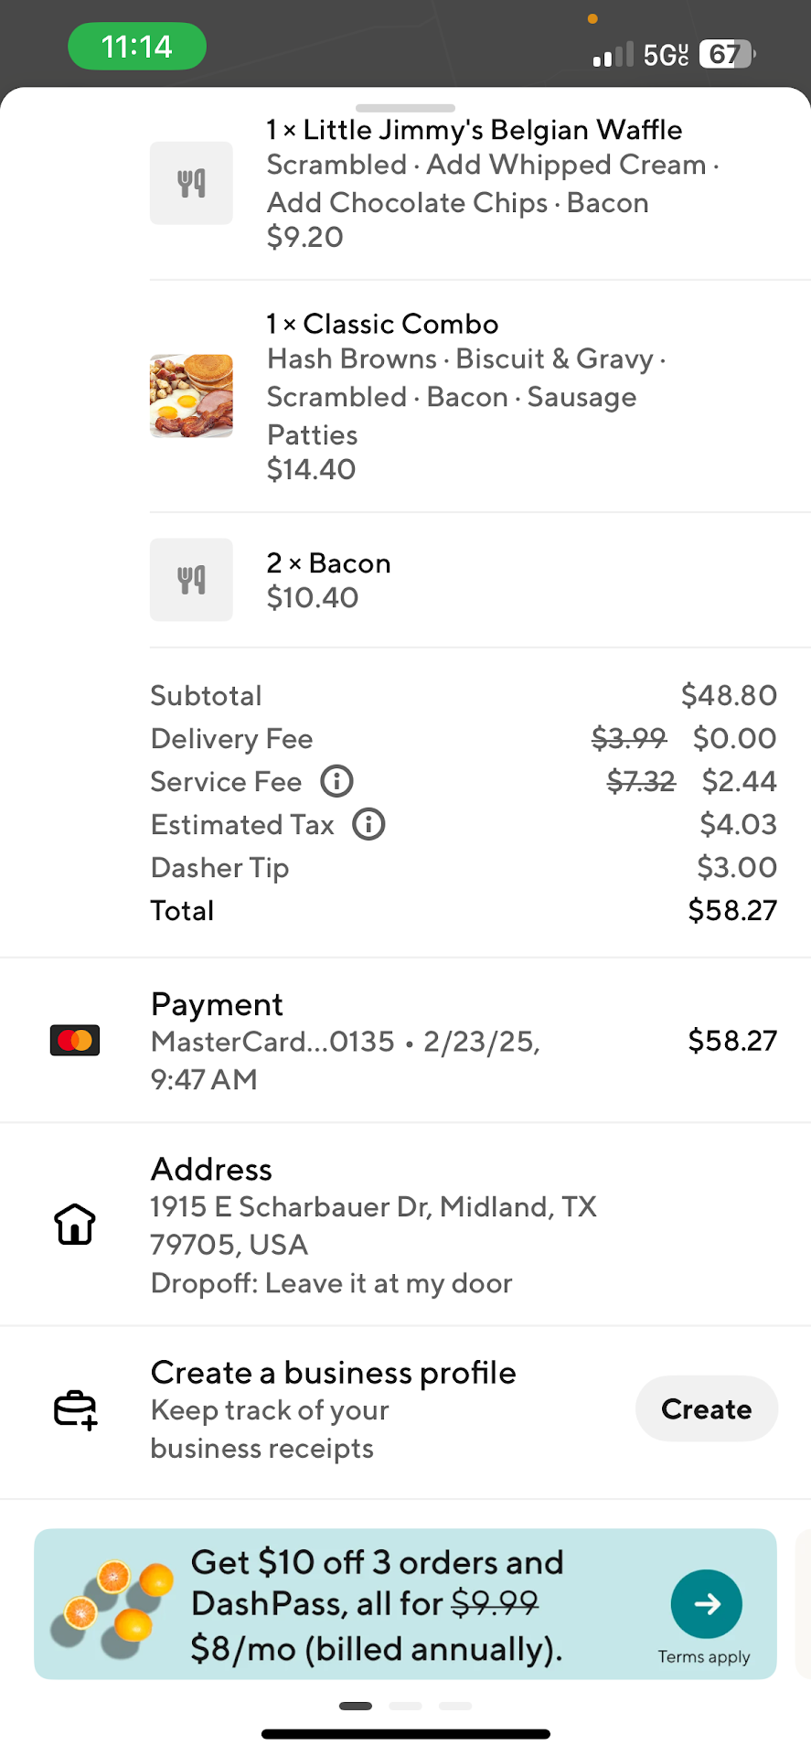This screenshot has width=811, height=1756.
Task: Tap the green 11:14 time pill
Action: 137,47
